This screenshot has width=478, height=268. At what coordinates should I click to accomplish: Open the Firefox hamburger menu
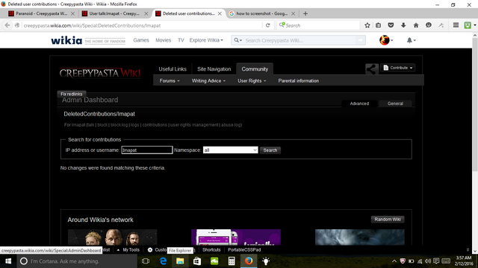click(x=456, y=25)
